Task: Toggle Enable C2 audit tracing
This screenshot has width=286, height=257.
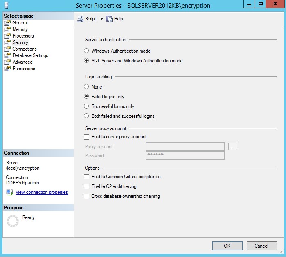Action: [x=86, y=186]
